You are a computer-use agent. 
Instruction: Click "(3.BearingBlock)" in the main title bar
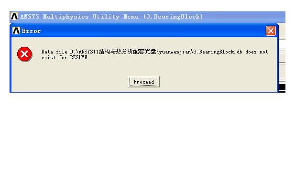point(173,17)
